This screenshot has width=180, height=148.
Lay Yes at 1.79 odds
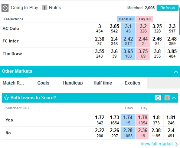(142, 120)
